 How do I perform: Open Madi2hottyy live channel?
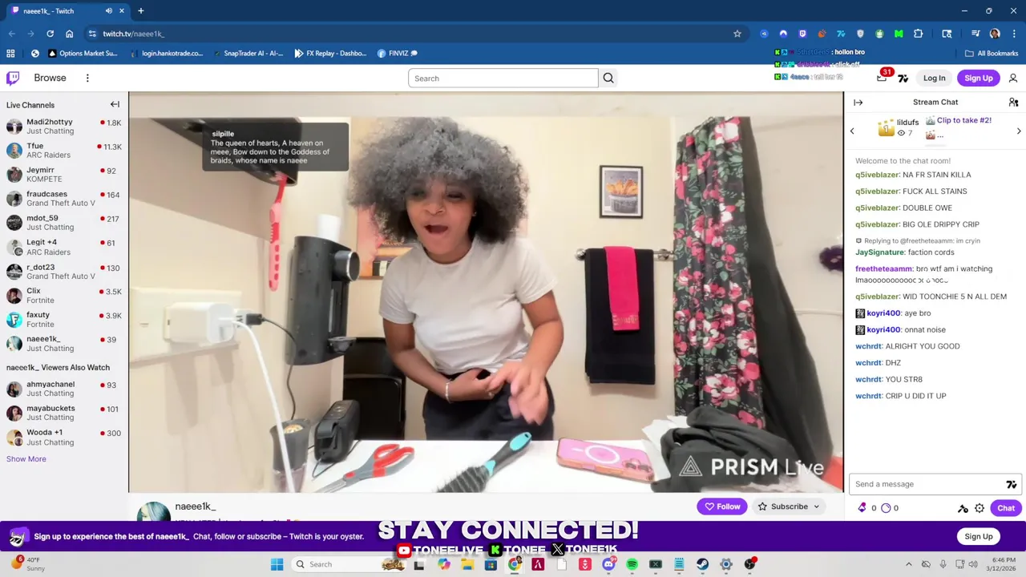coord(64,126)
